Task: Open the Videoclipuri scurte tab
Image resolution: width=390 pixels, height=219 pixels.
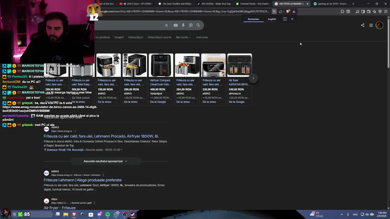Action: (159, 37)
